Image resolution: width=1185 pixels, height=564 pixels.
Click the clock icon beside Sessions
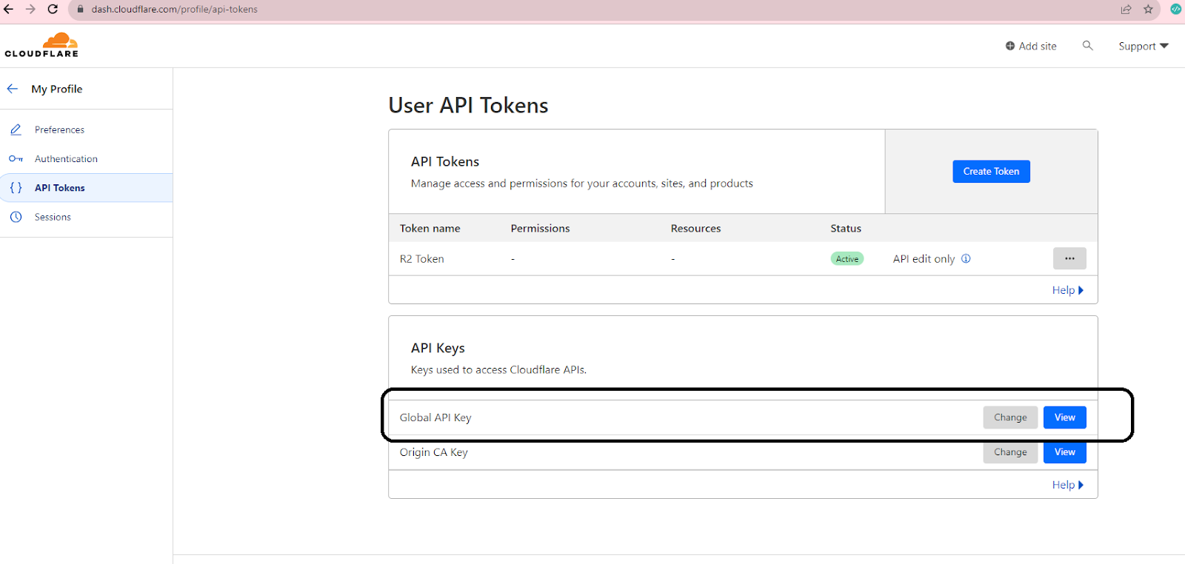[x=16, y=217]
